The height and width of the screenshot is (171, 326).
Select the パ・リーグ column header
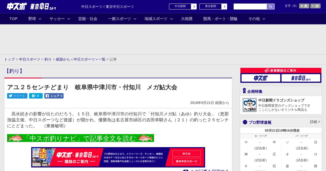pos(302,136)
